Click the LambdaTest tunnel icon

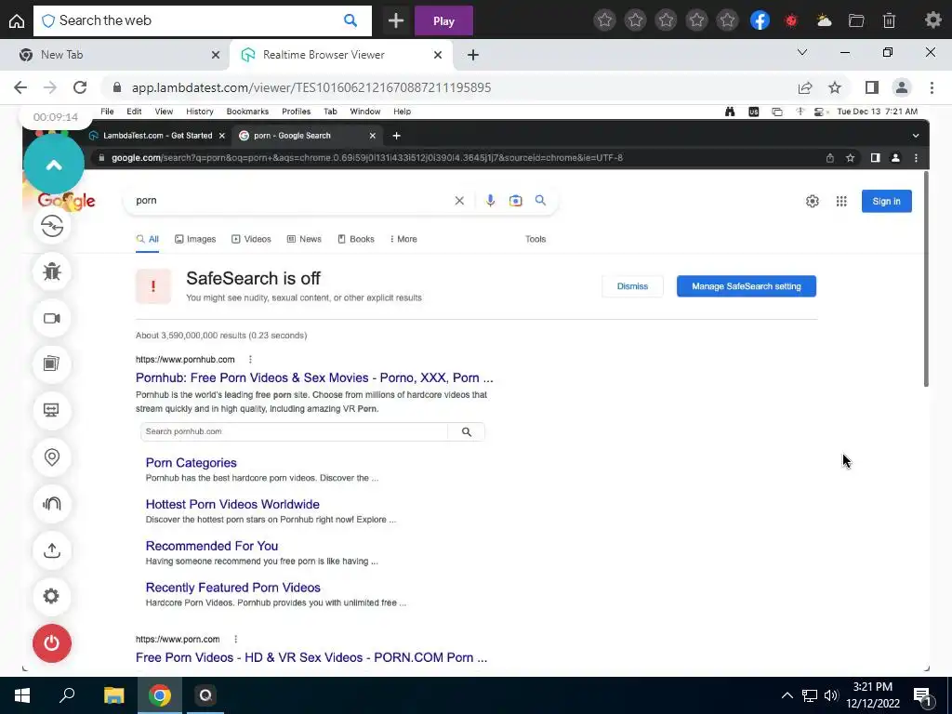52,503
